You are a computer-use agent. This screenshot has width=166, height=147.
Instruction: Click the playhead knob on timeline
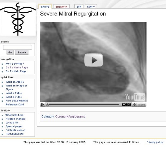tap(47, 105)
